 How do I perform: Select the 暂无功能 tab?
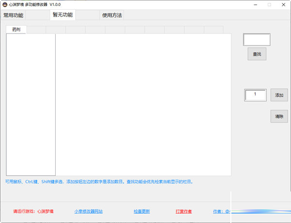tap(63, 15)
